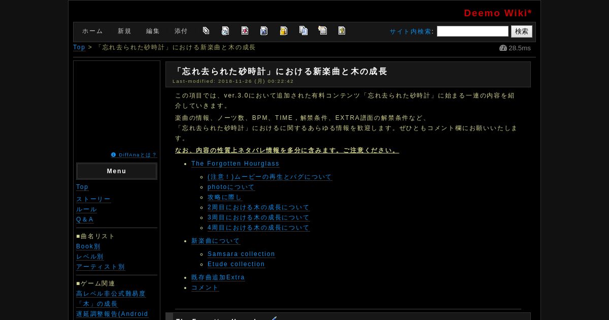Click the padlock freeze page icon

pos(284,30)
